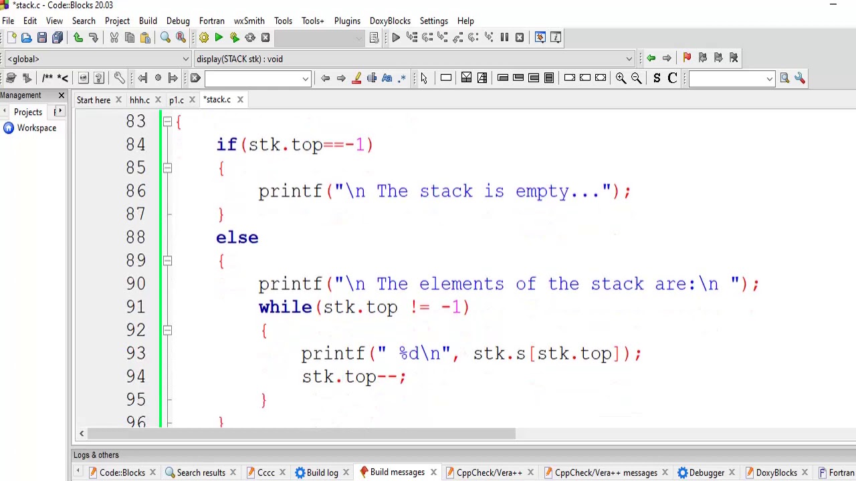Stop the debugger icon
856x481 pixels.
click(x=520, y=37)
